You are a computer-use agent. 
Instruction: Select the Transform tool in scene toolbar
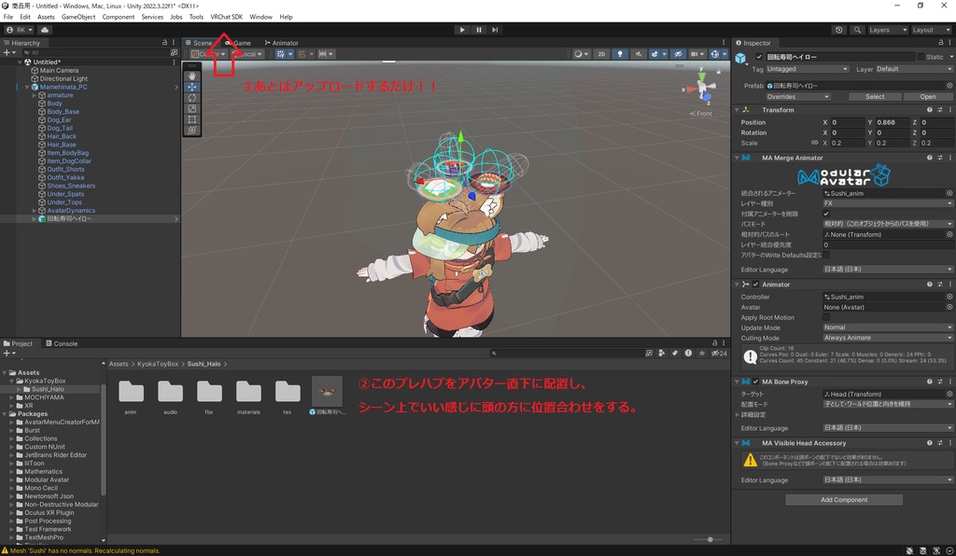pyautogui.click(x=192, y=131)
